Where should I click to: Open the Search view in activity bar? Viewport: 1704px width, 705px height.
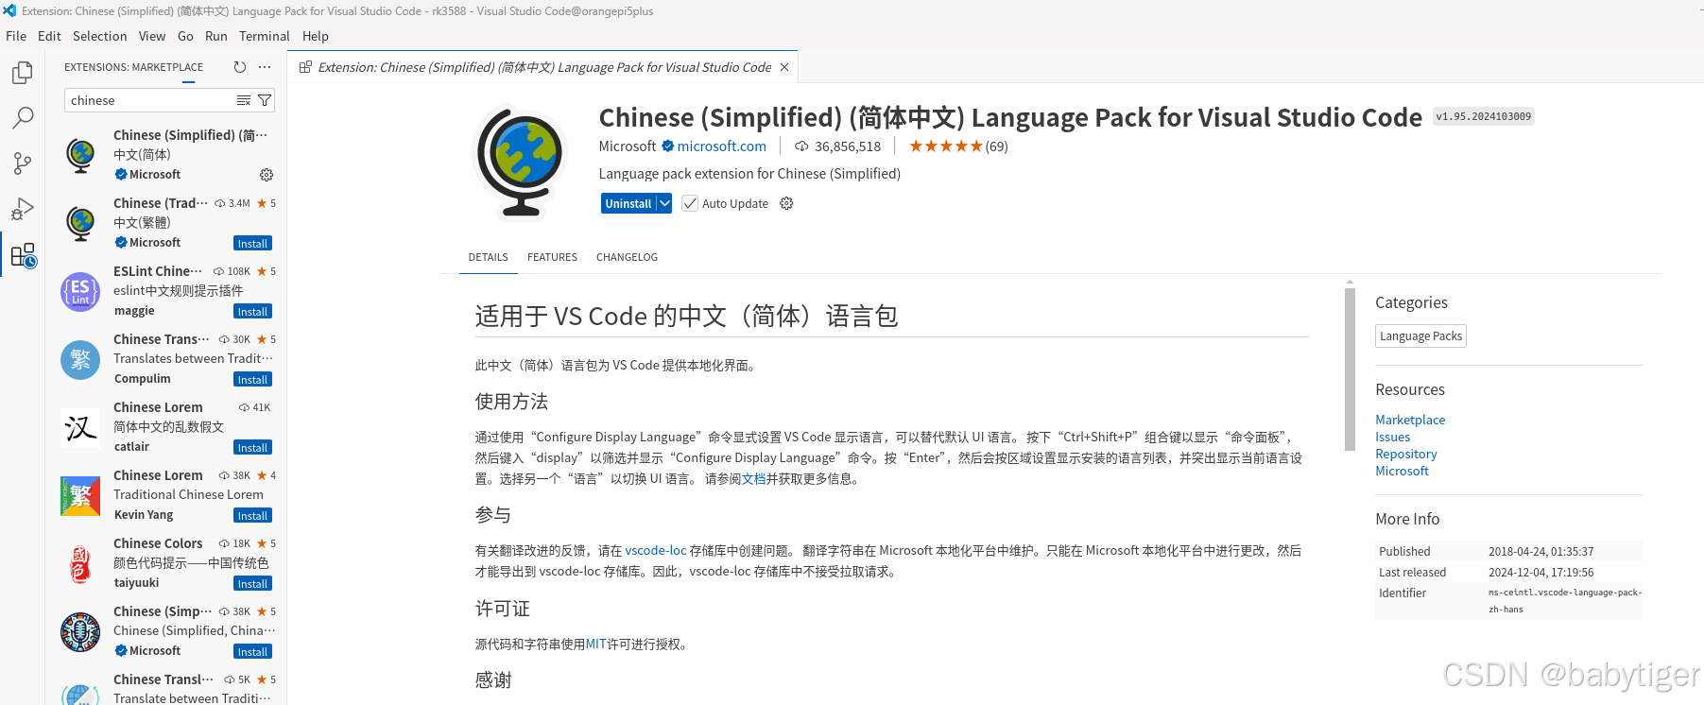(x=23, y=118)
